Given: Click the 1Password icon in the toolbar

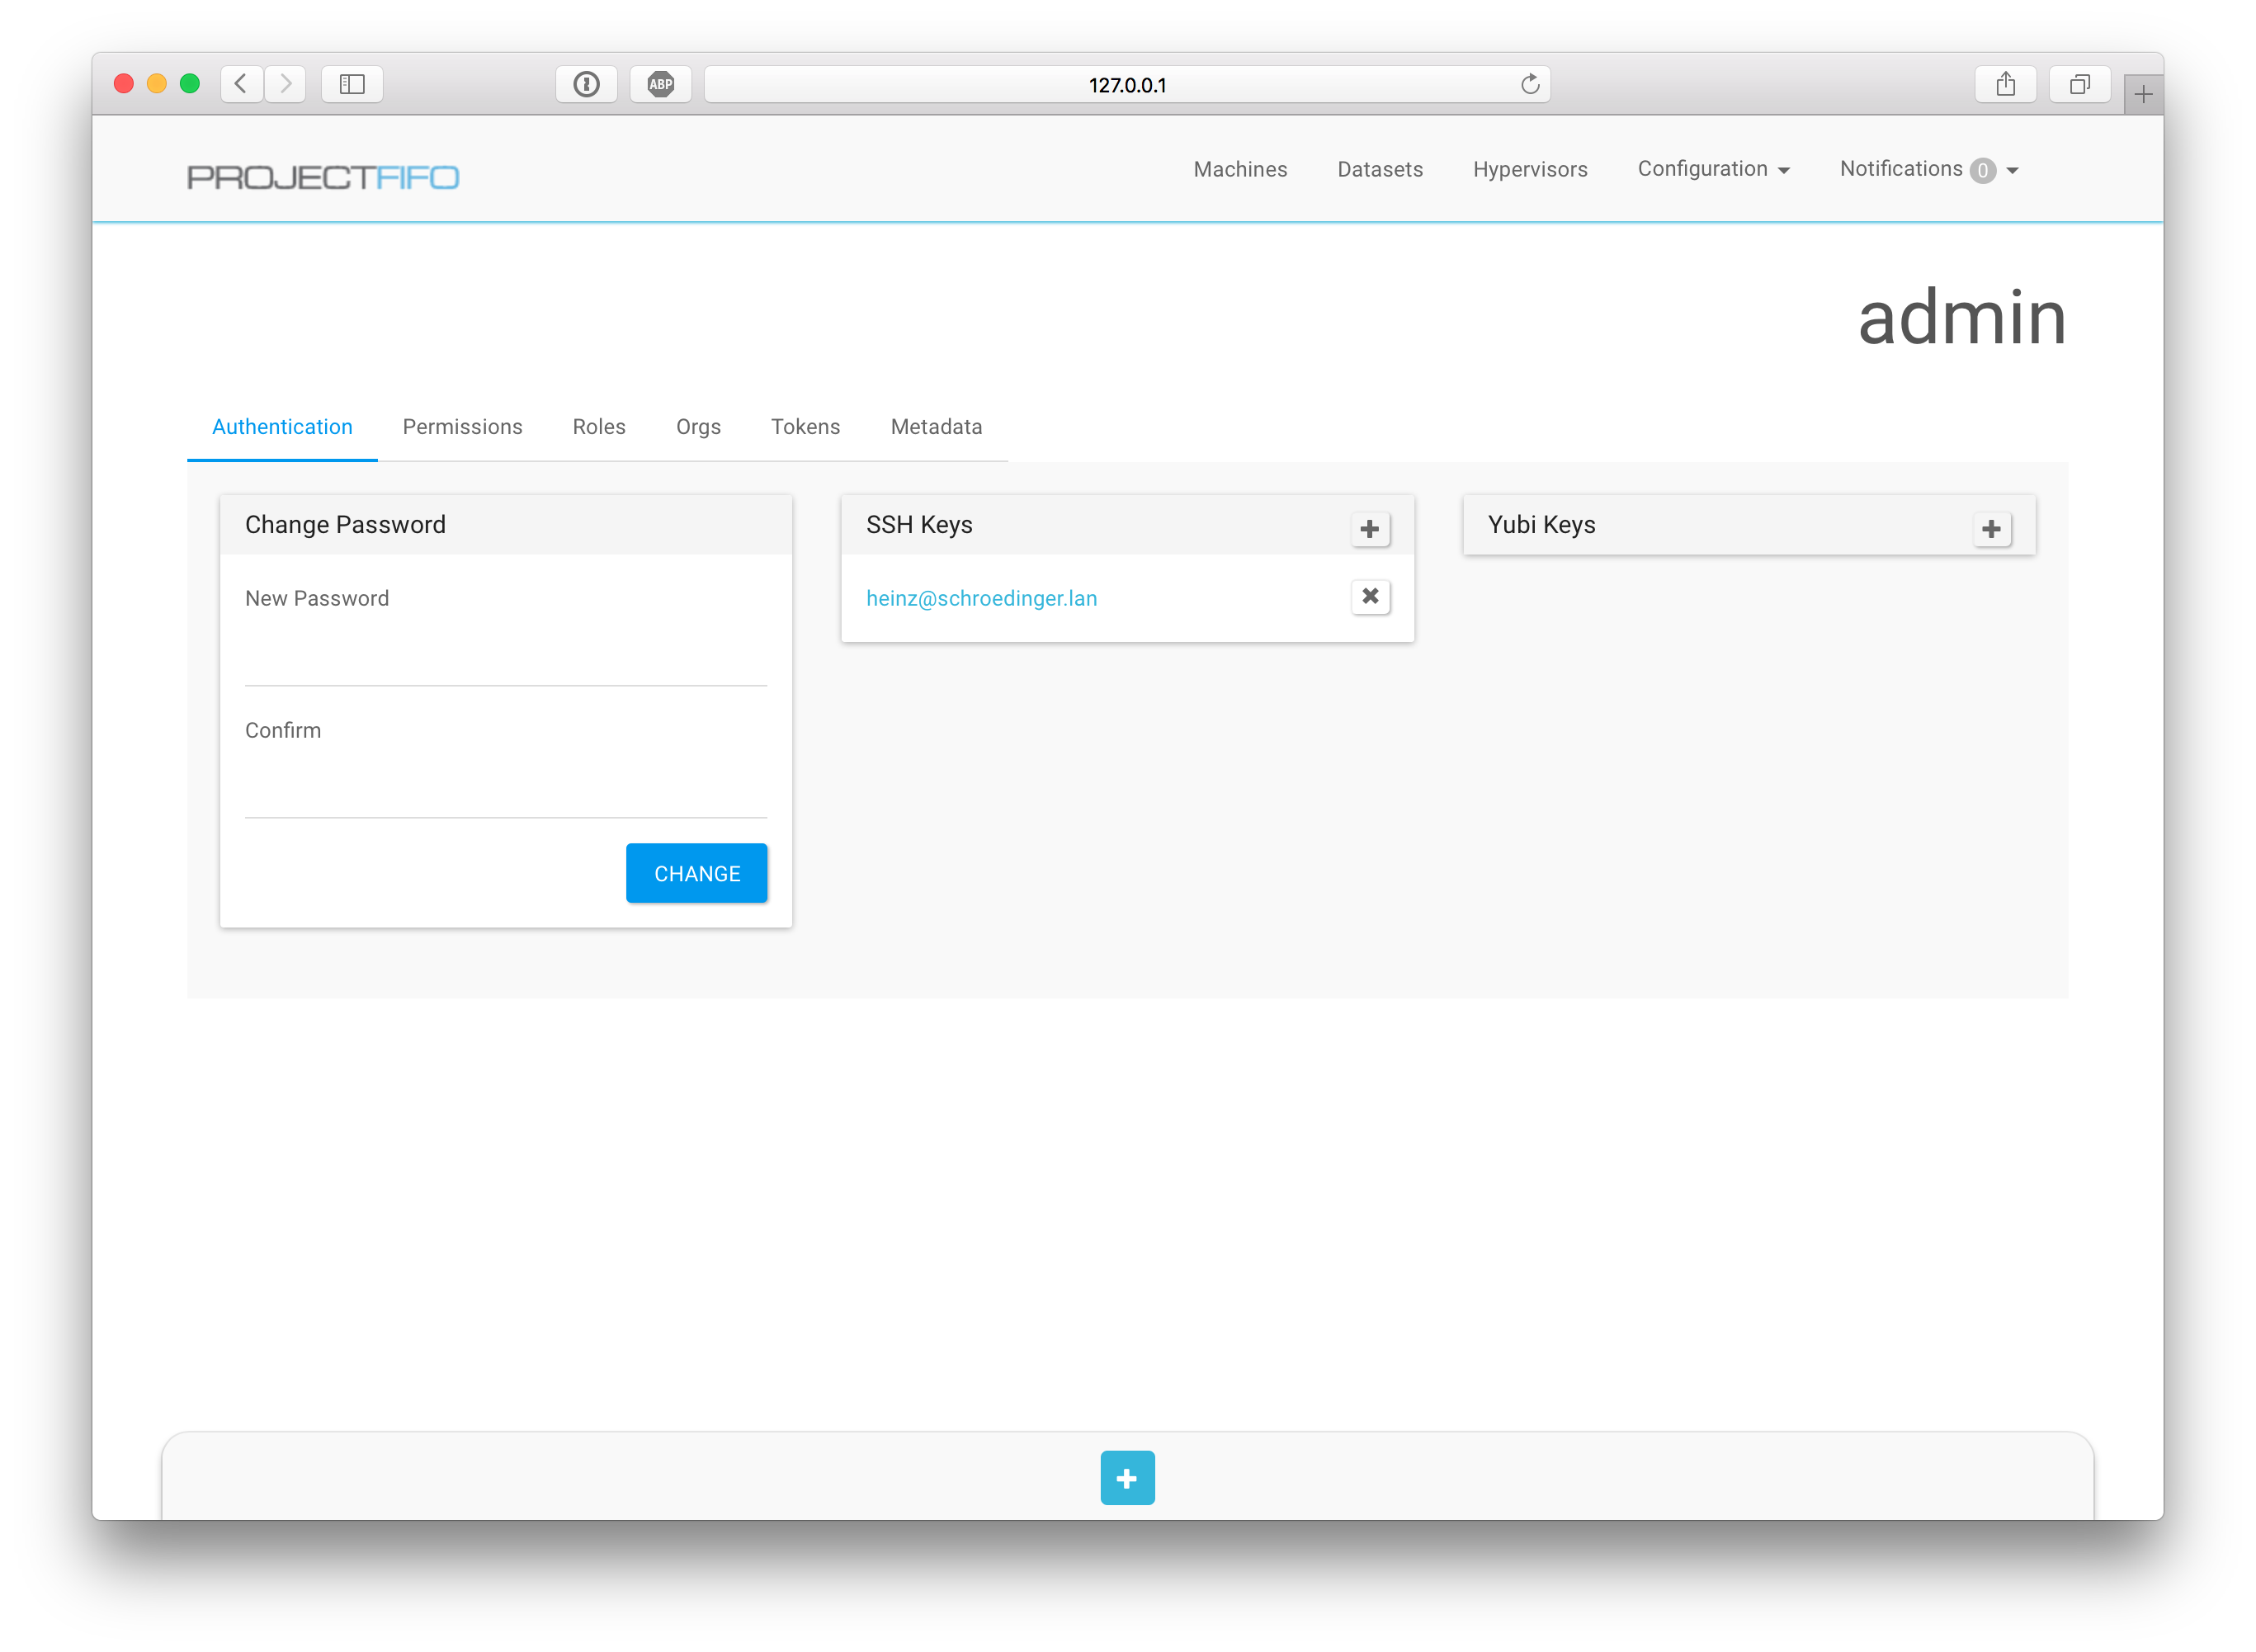Looking at the screenshot, I should click(x=586, y=84).
